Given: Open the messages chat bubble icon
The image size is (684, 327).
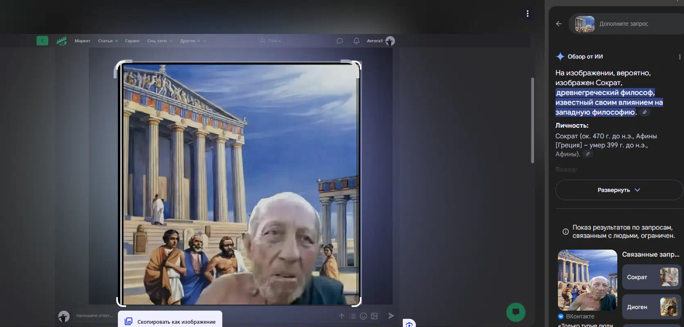Looking at the screenshot, I should point(339,41).
